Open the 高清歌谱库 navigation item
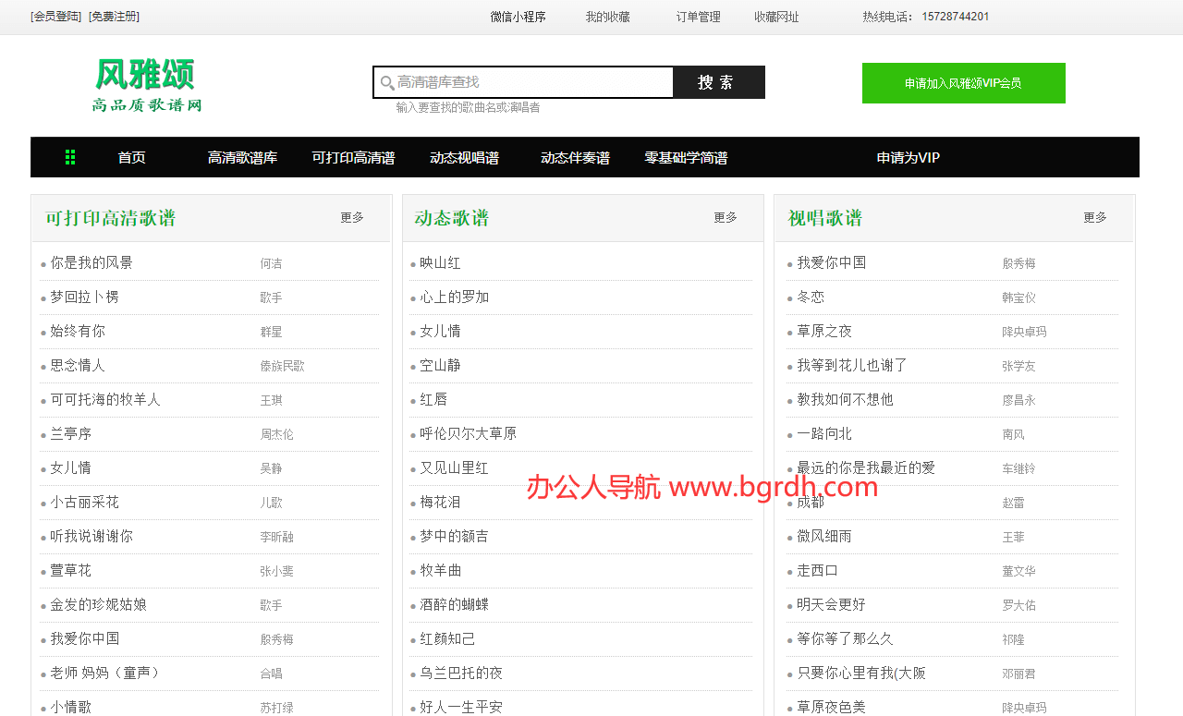The height and width of the screenshot is (716, 1183). [242, 158]
